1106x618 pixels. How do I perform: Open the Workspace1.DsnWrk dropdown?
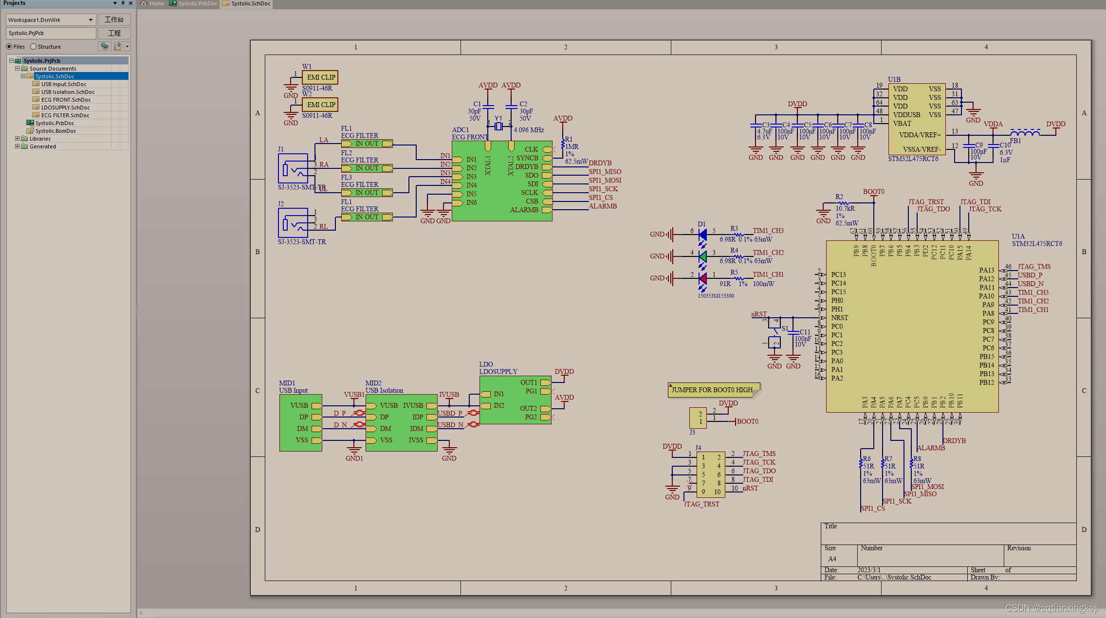click(x=91, y=20)
